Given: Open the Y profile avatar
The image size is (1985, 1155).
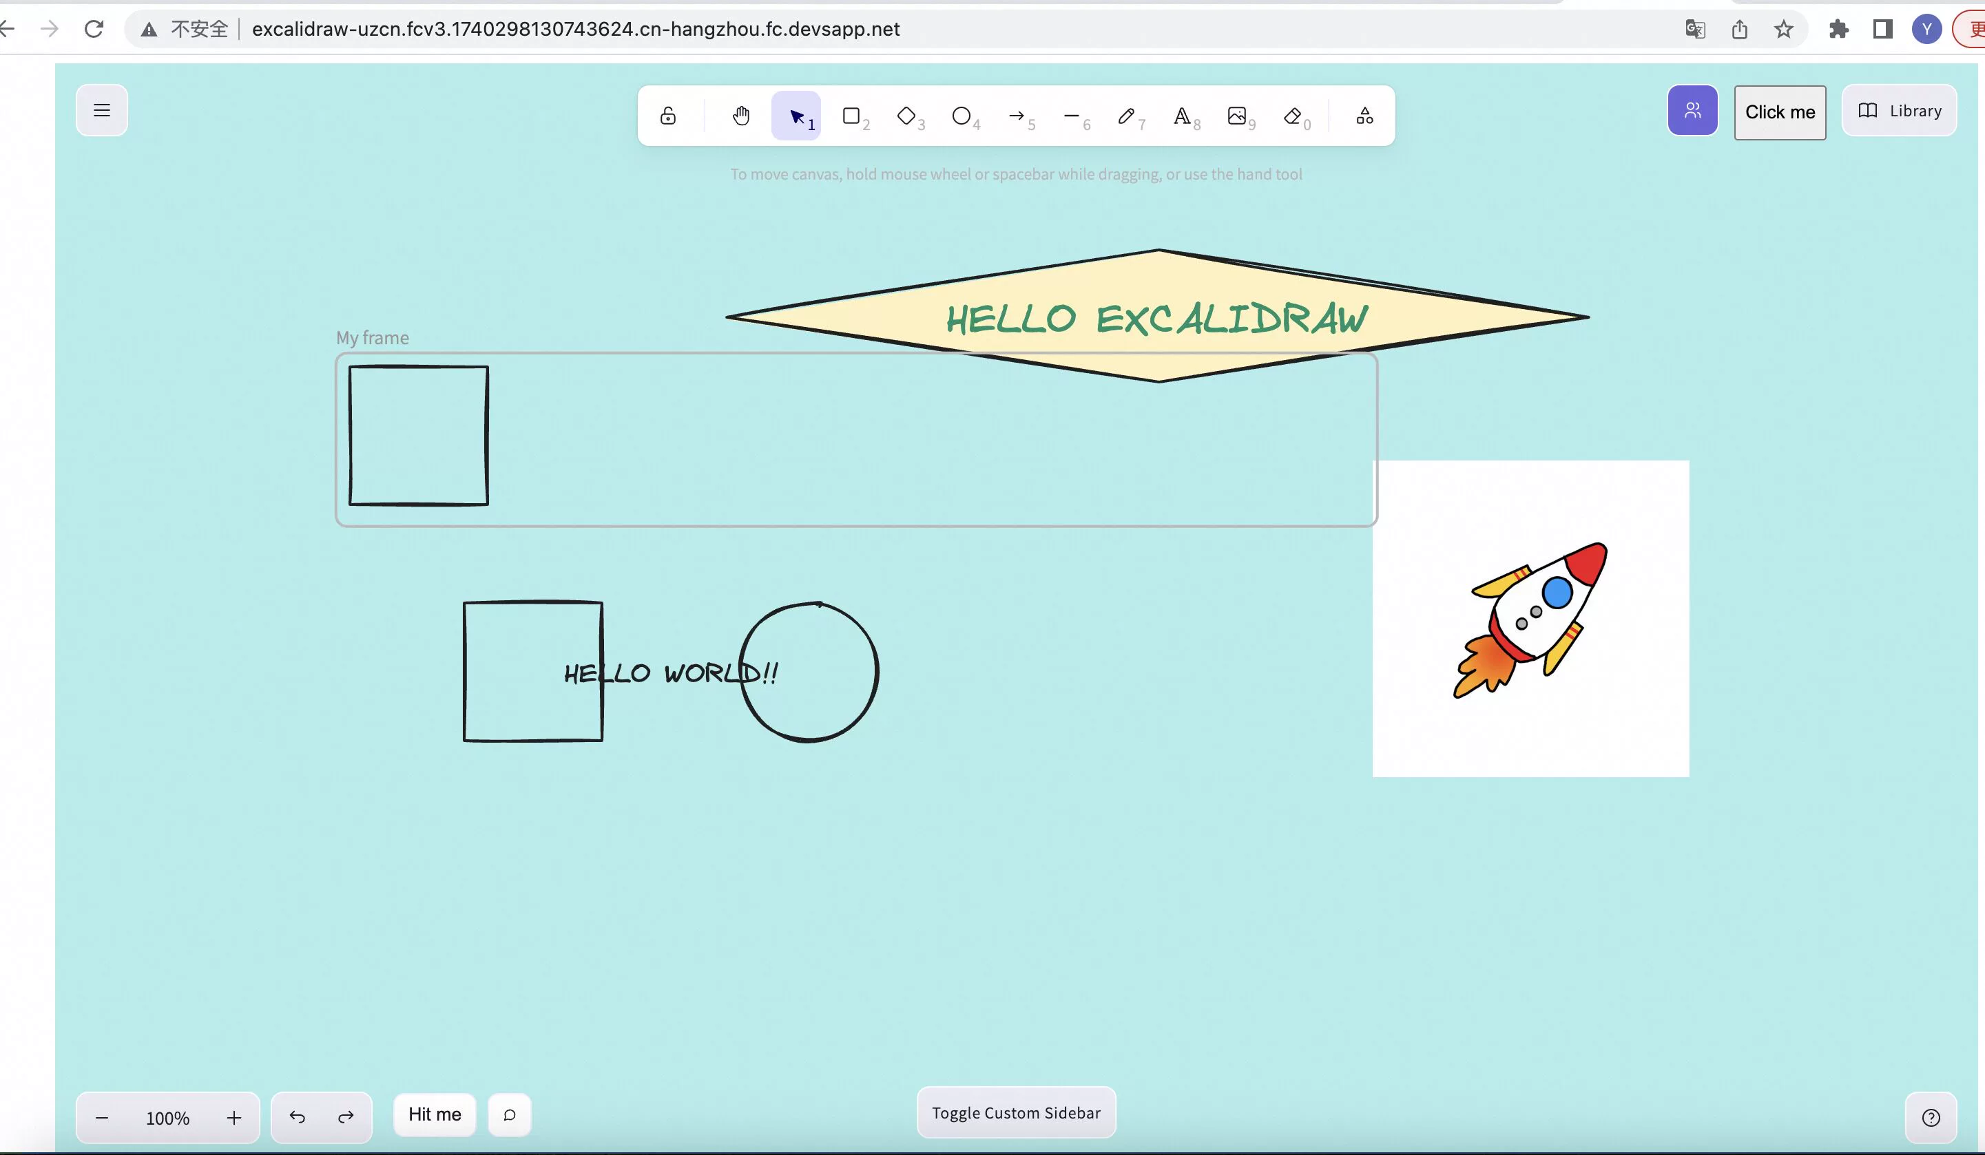Looking at the screenshot, I should [1926, 29].
